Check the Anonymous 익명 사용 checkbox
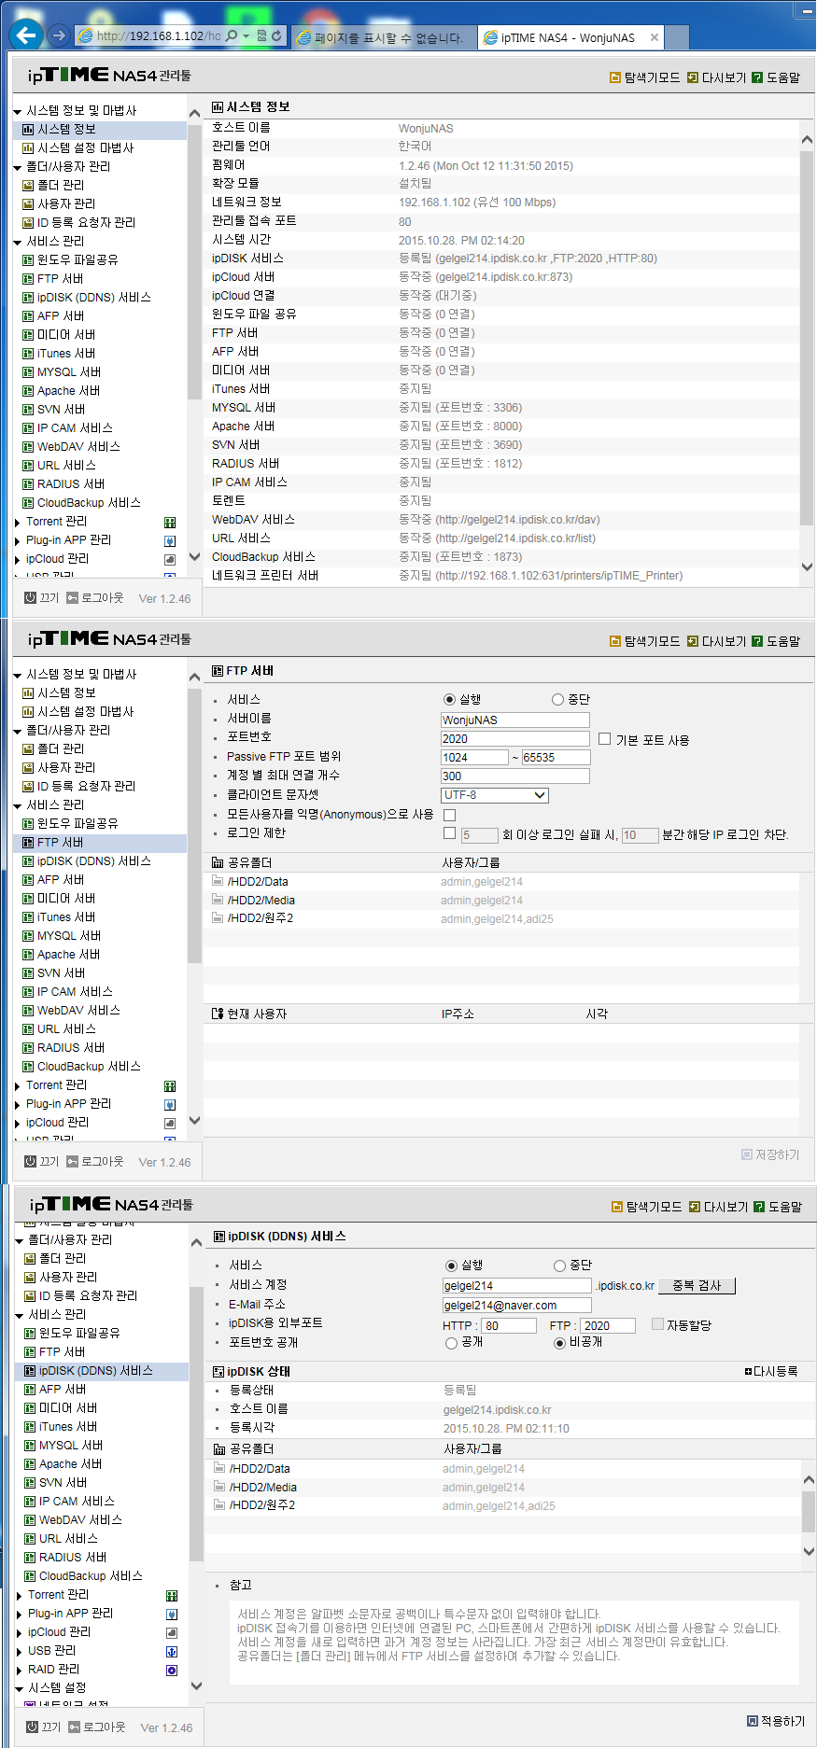 [449, 815]
